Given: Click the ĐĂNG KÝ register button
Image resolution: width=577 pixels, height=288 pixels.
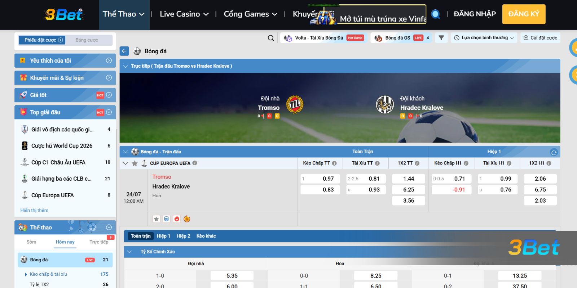Looking at the screenshot, I should pos(524,14).
